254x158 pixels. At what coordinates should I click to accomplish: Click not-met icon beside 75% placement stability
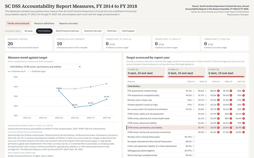pyautogui.click(x=244, y=123)
